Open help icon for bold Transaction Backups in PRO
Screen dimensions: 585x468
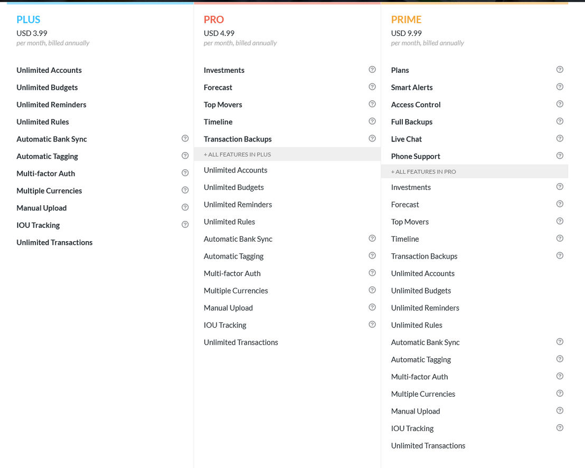coord(372,138)
